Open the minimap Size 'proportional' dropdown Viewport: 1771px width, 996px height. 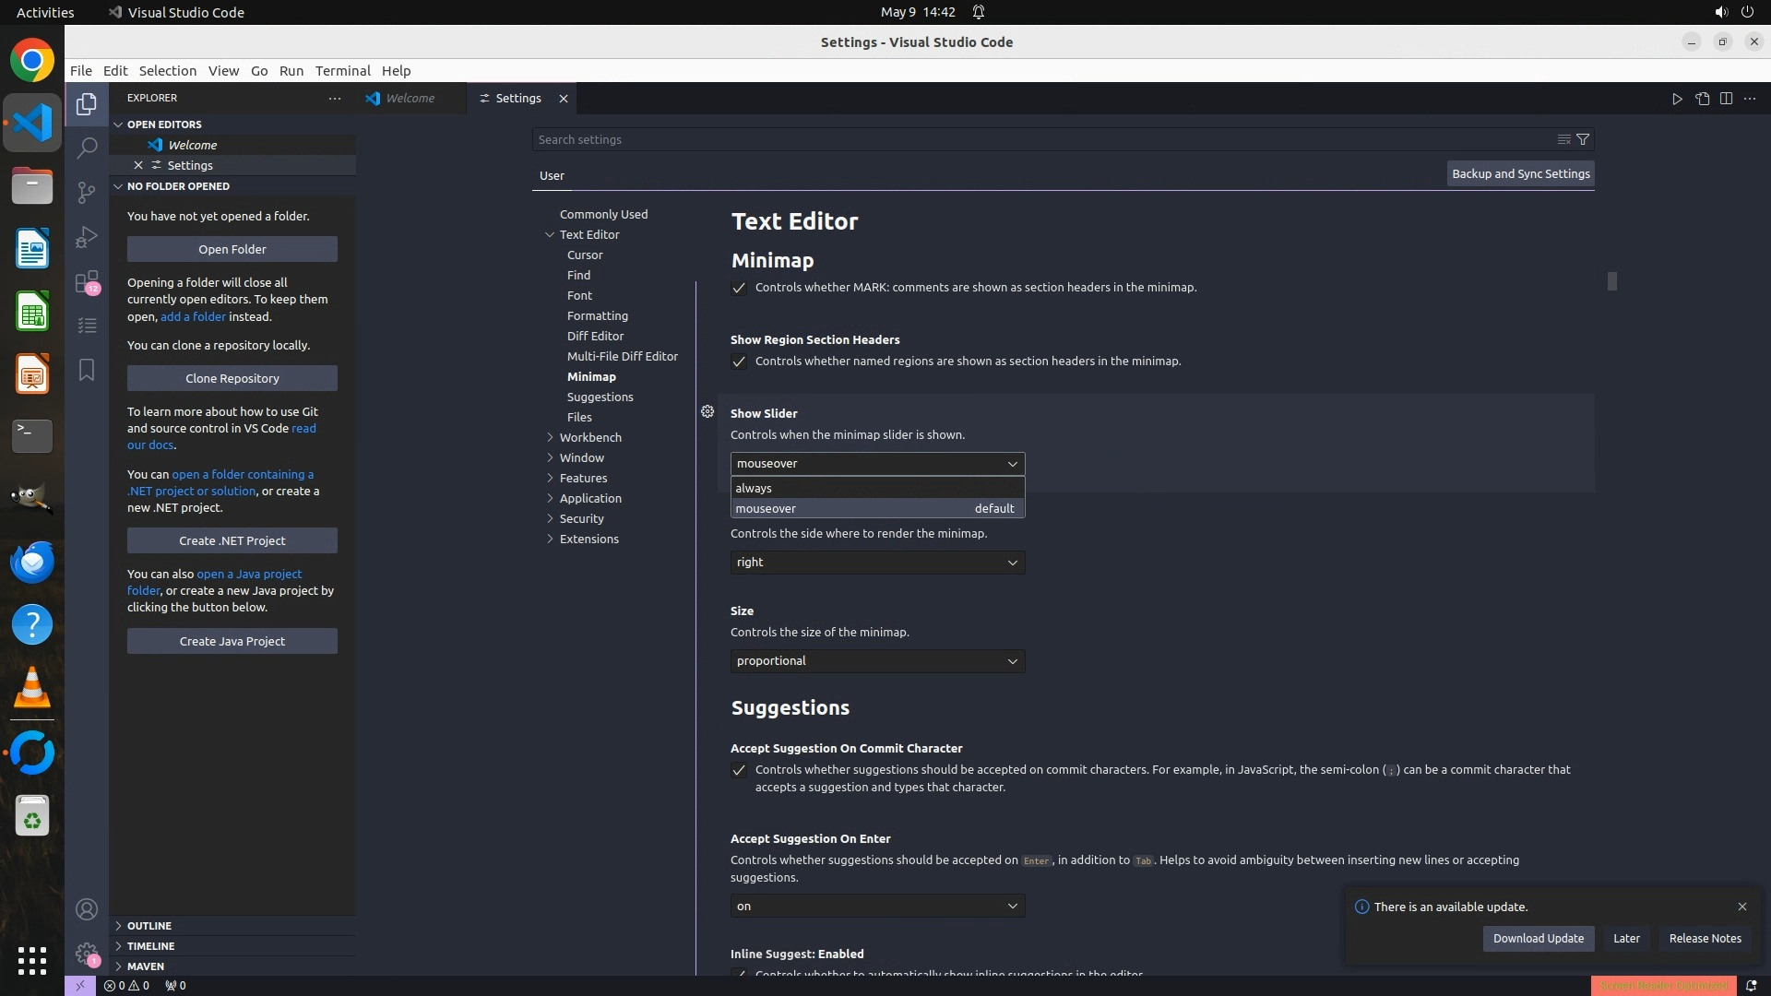(x=876, y=661)
